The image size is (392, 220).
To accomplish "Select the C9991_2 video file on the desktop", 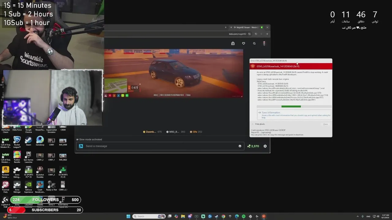I will tap(40, 156).
